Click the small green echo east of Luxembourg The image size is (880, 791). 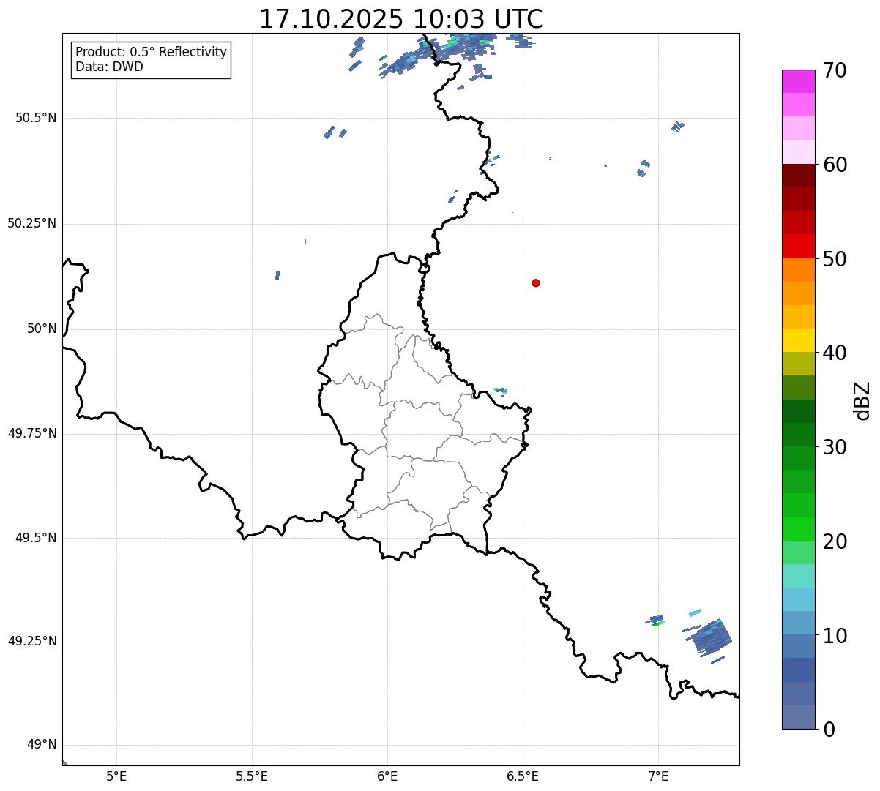click(501, 391)
